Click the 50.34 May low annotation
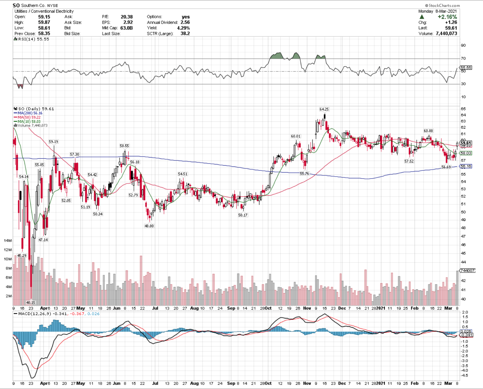This screenshot has height=389, width=483. [98, 214]
